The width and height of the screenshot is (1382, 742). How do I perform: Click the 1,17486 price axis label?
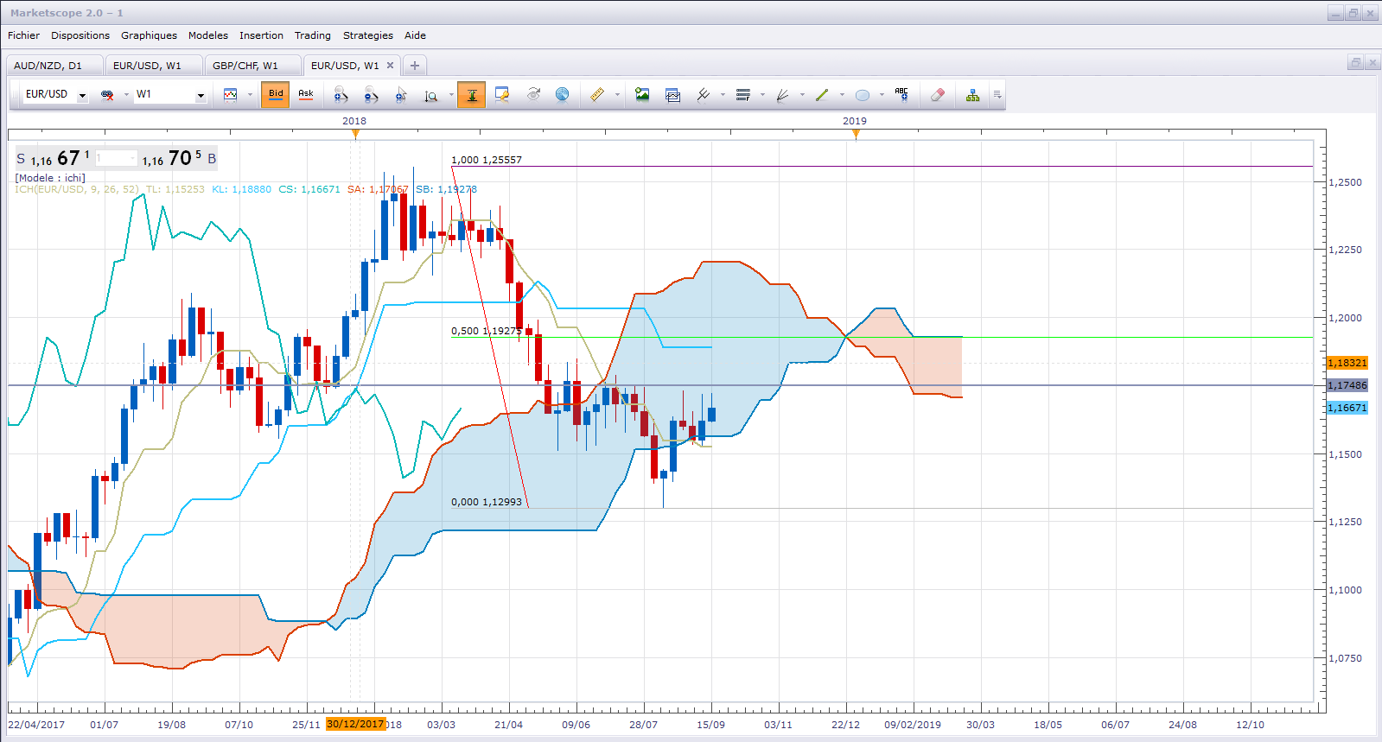click(1347, 385)
